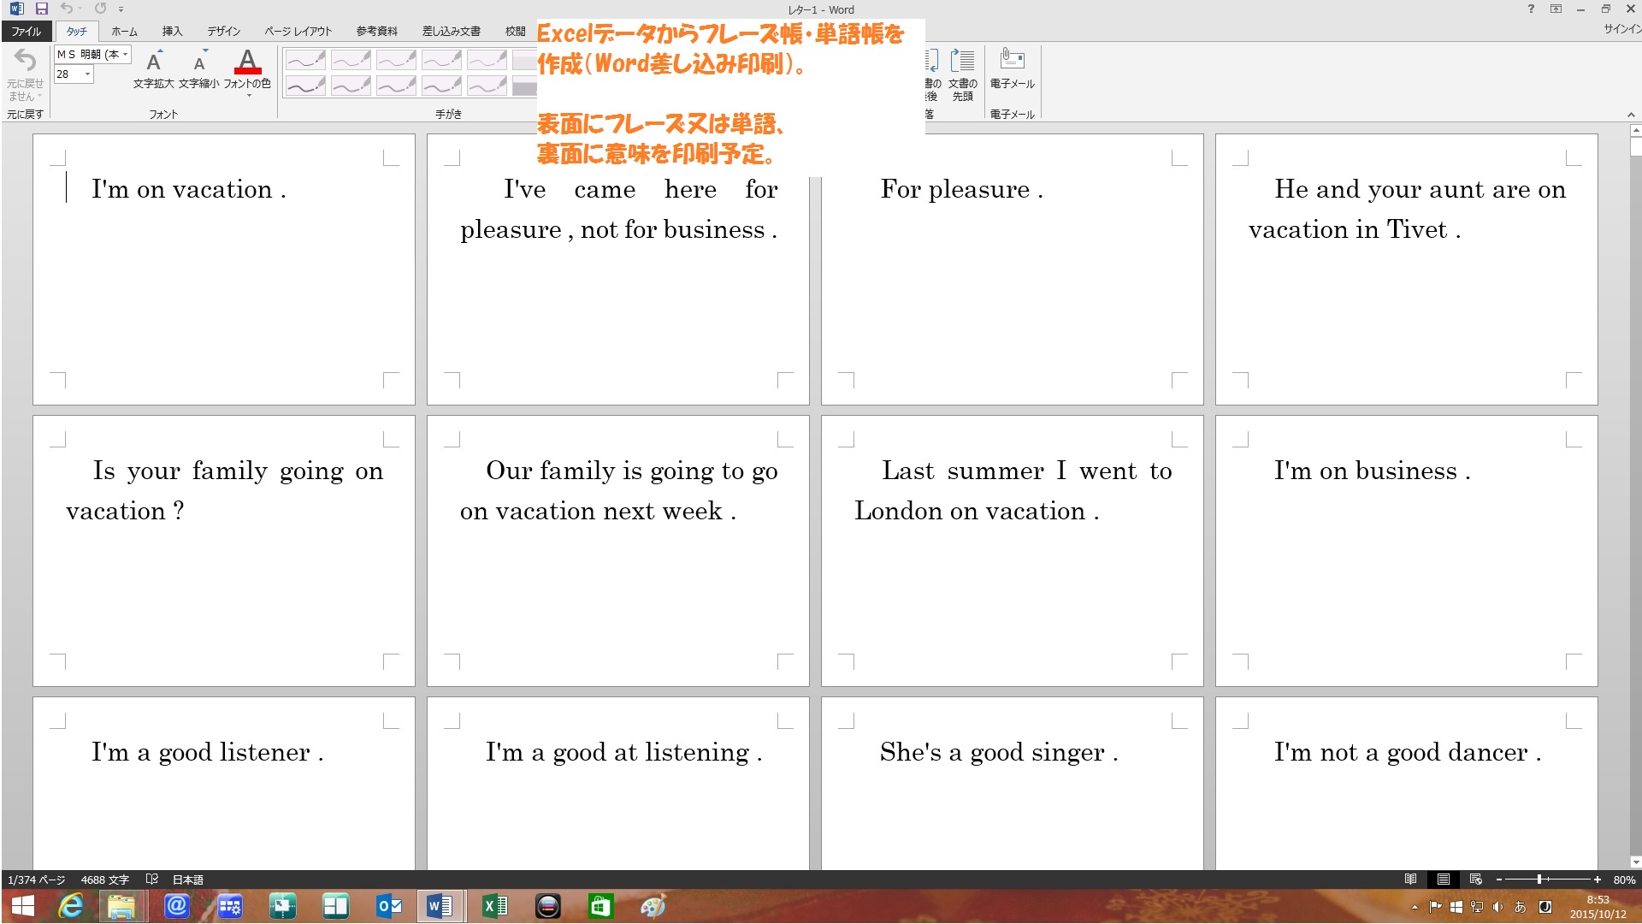1642x924 pixels.
Task: Click the zoom in plus button
Action: coord(1597,880)
